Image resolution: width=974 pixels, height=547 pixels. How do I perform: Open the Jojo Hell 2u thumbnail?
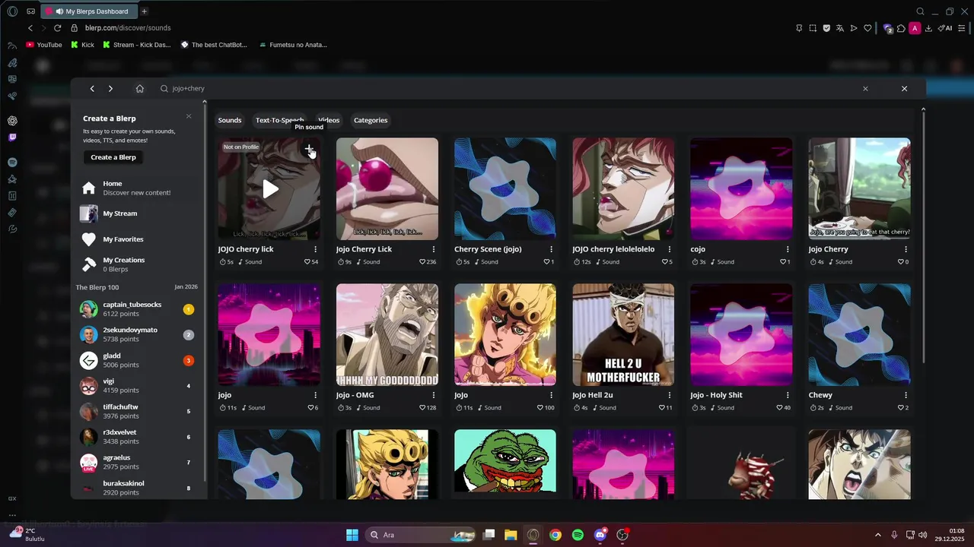(623, 335)
